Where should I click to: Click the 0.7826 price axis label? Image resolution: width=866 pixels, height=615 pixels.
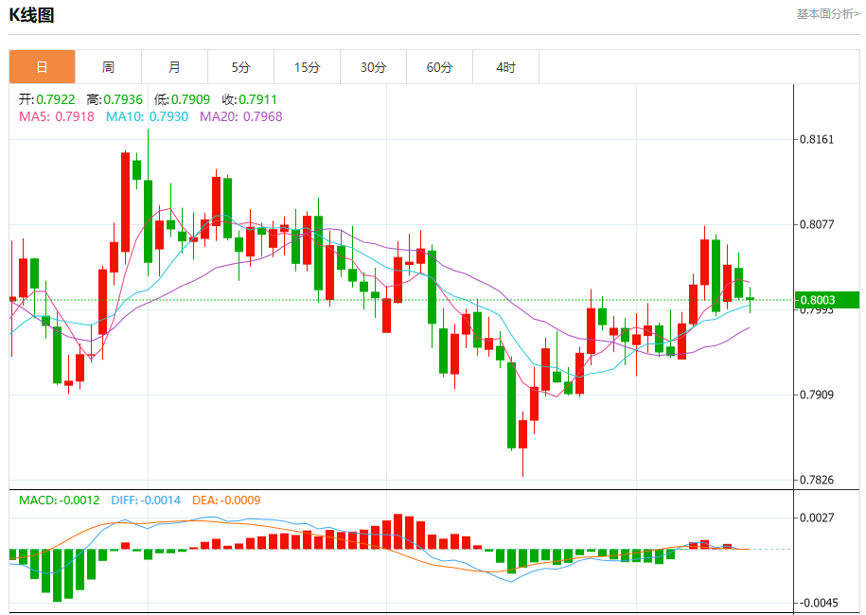(x=817, y=480)
